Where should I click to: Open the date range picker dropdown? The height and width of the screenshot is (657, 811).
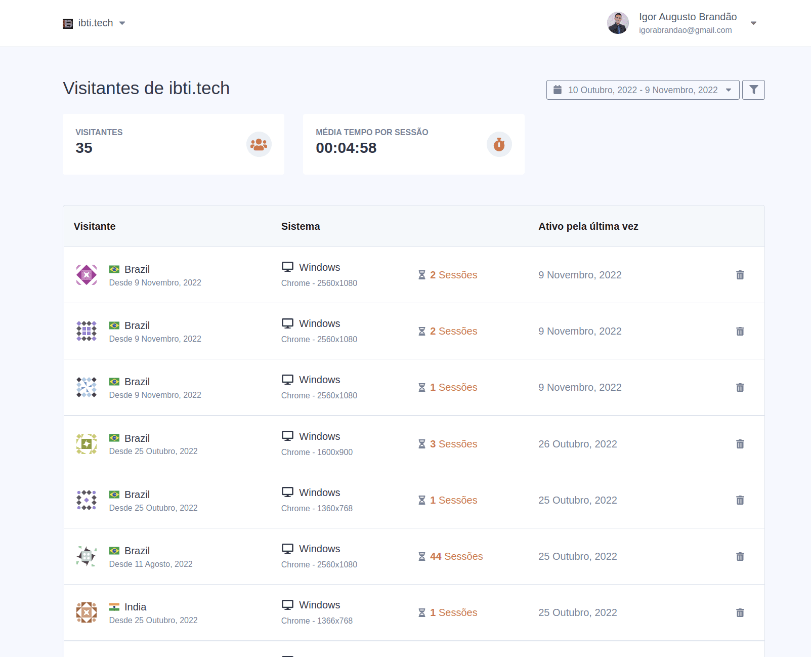pos(643,90)
